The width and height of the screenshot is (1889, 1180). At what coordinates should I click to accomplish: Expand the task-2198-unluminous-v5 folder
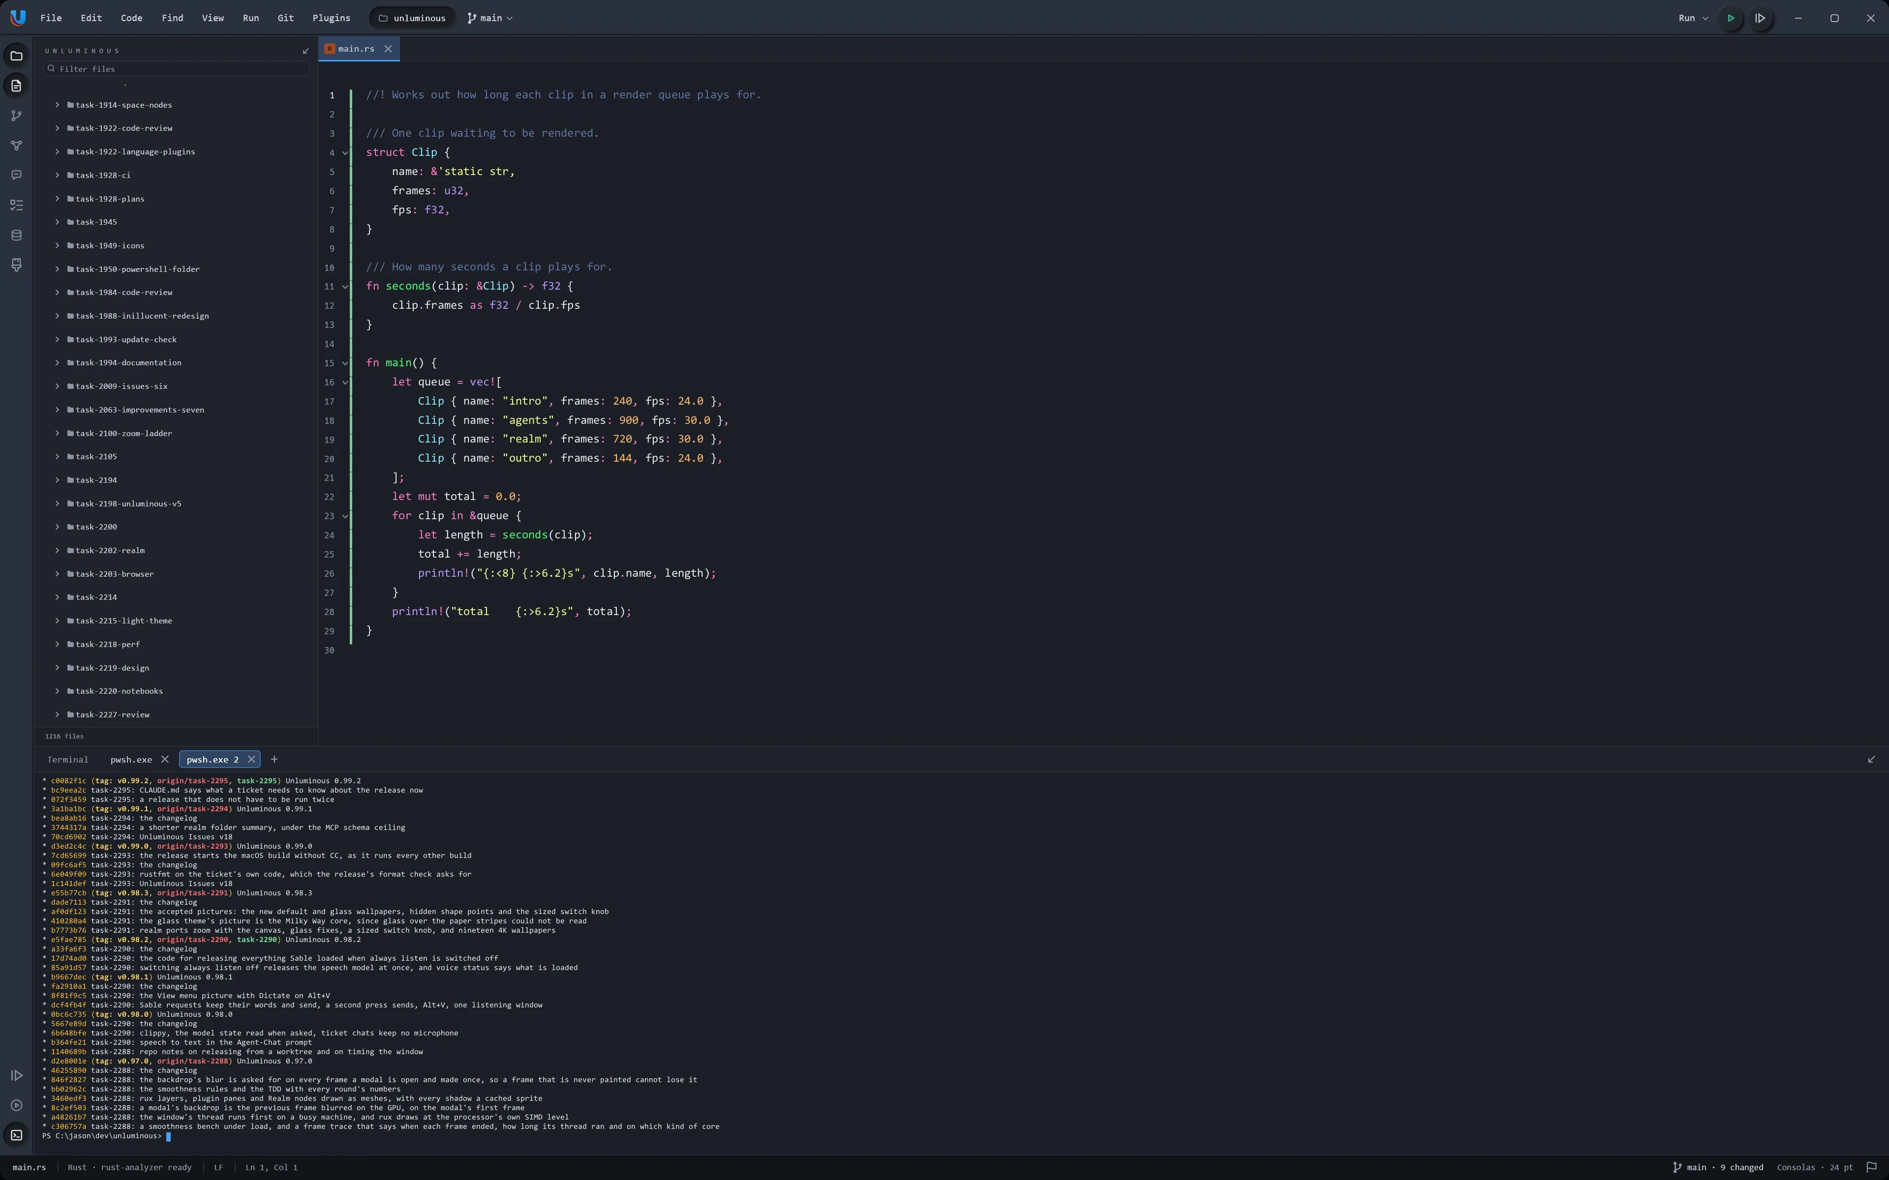point(57,503)
